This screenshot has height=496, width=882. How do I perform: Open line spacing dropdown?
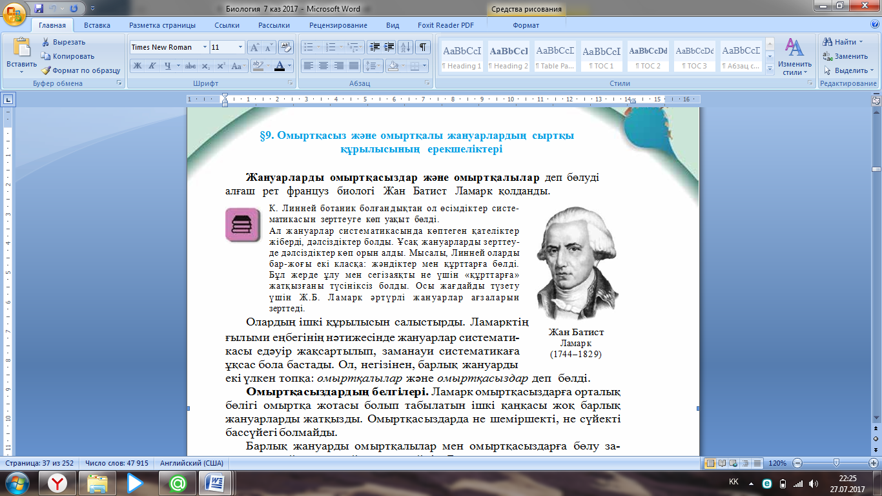[380, 66]
